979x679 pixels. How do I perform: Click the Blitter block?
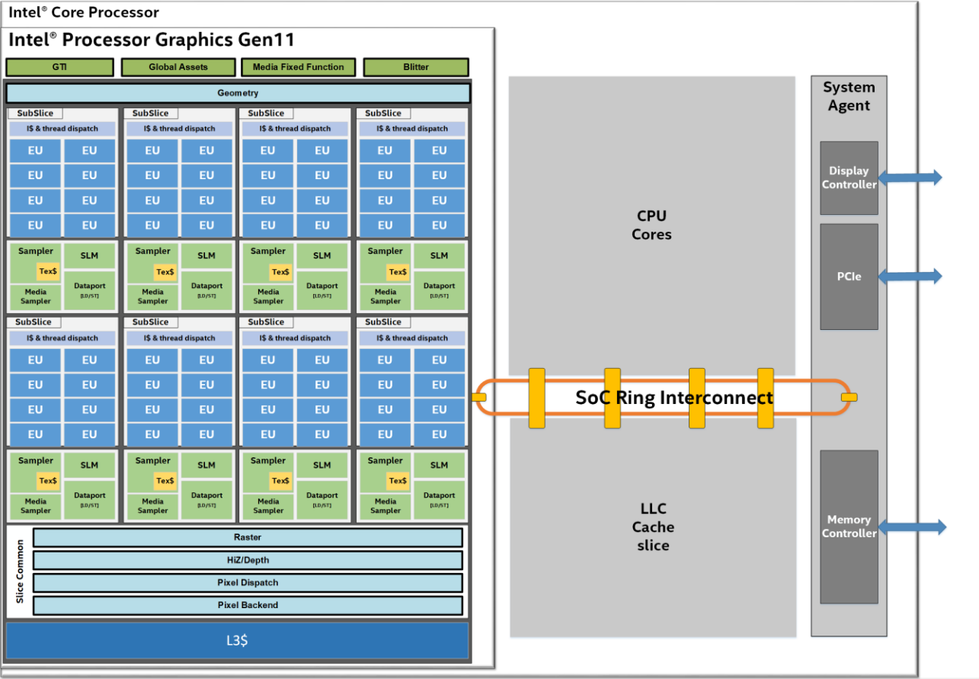coord(416,67)
